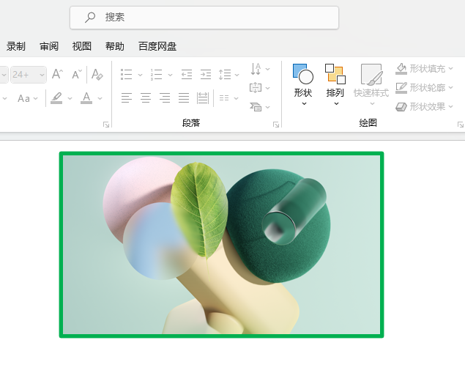Apply distributed alignment icon
The height and width of the screenshot is (373, 465).
tap(203, 98)
